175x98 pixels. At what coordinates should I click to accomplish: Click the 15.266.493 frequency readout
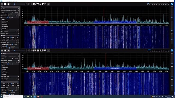[36, 4]
